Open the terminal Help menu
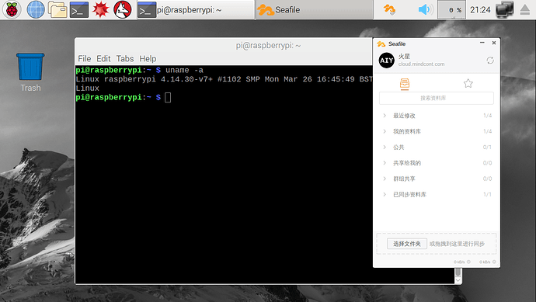The width and height of the screenshot is (536, 302). pyautogui.click(x=148, y=59)
